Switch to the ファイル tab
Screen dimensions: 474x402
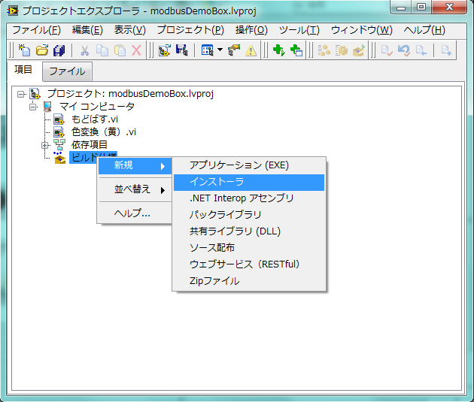coord(67,71)
